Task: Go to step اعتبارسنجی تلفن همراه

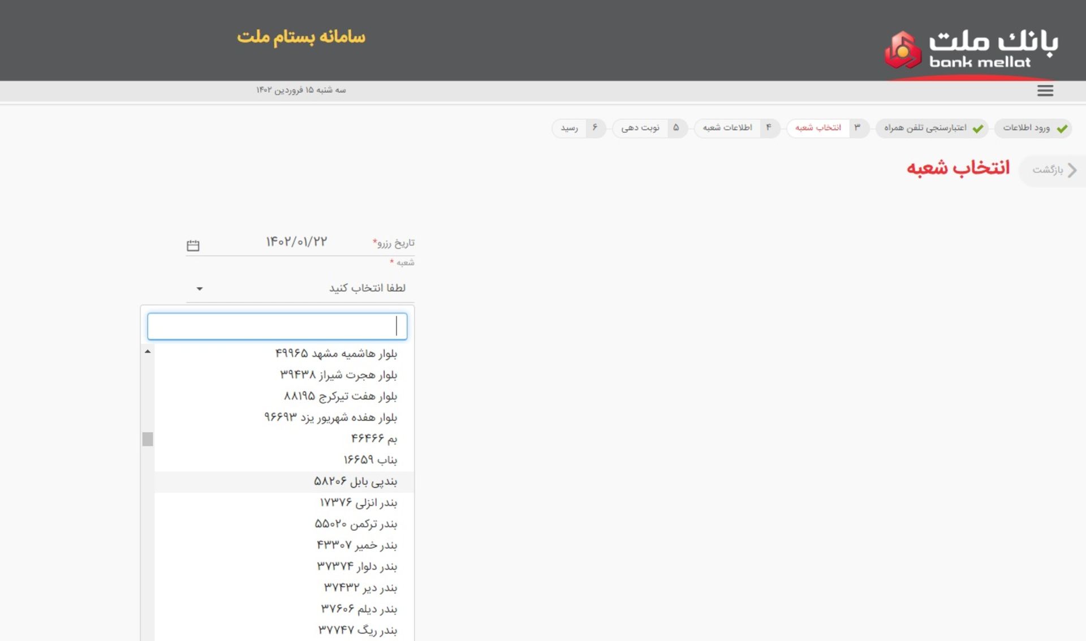Action: [932, 128]
